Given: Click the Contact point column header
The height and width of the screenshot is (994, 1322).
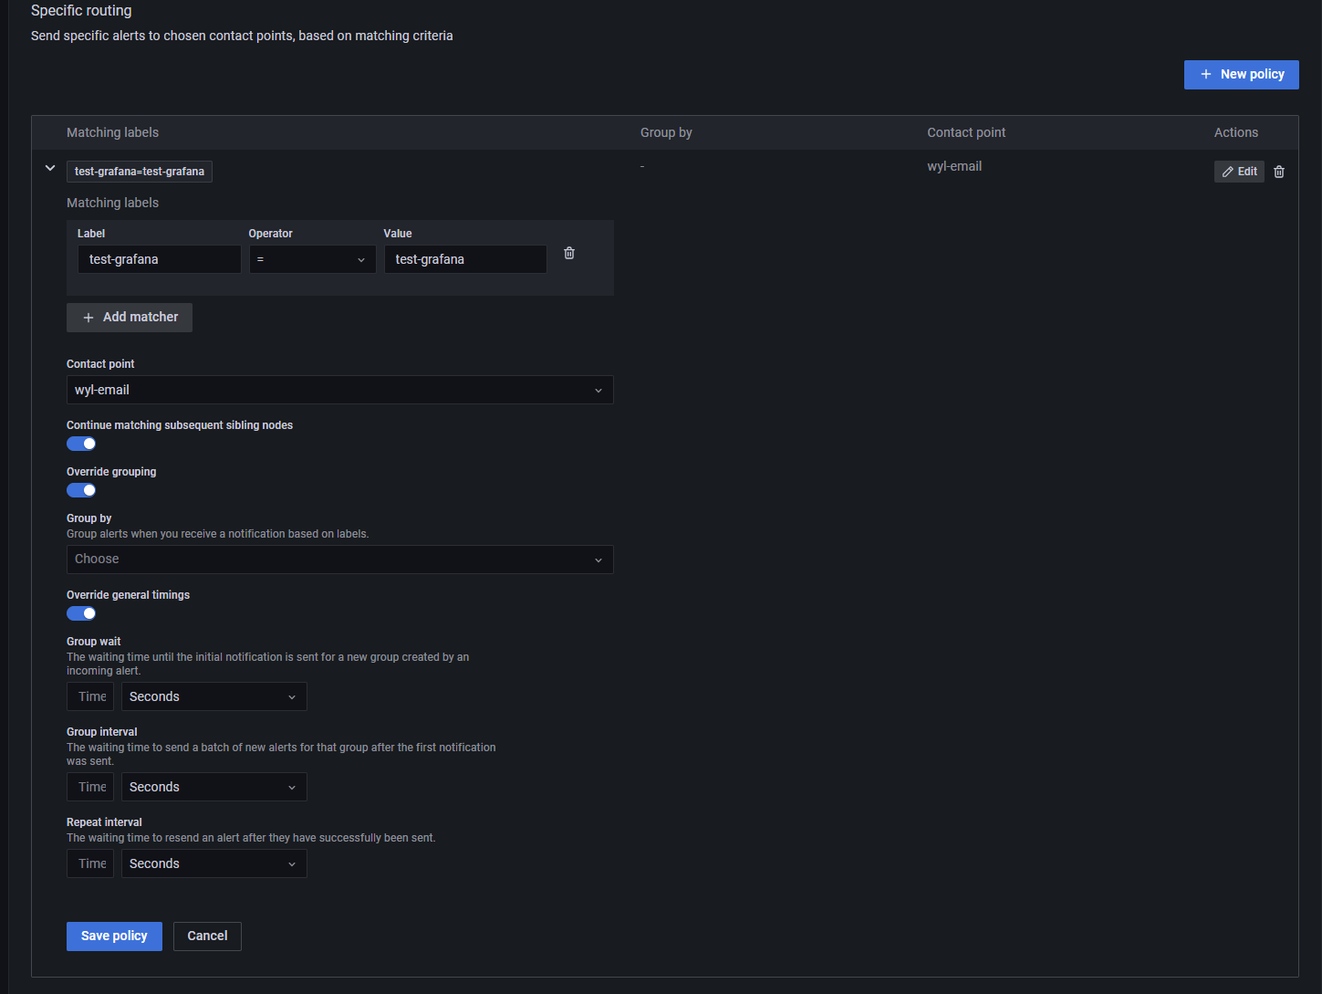Looking at the screenshot, I should coord(966,132).
